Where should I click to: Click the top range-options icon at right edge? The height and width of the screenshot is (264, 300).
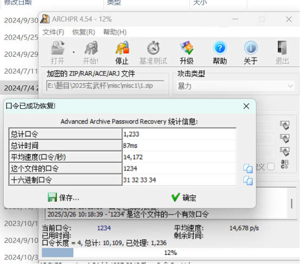click(x=285, y=126)
